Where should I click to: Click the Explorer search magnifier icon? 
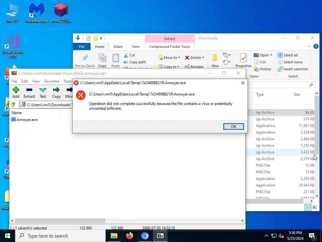(311, 85)
